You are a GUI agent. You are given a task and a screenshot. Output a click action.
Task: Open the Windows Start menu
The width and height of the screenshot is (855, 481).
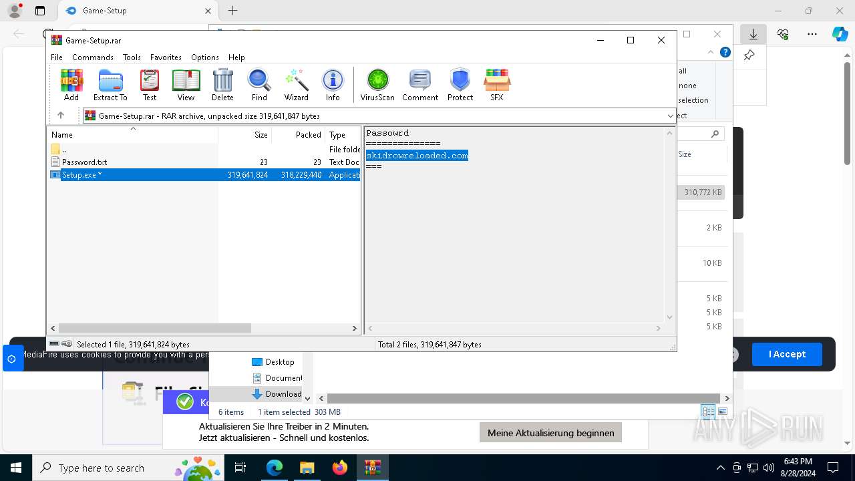[15, 468]
